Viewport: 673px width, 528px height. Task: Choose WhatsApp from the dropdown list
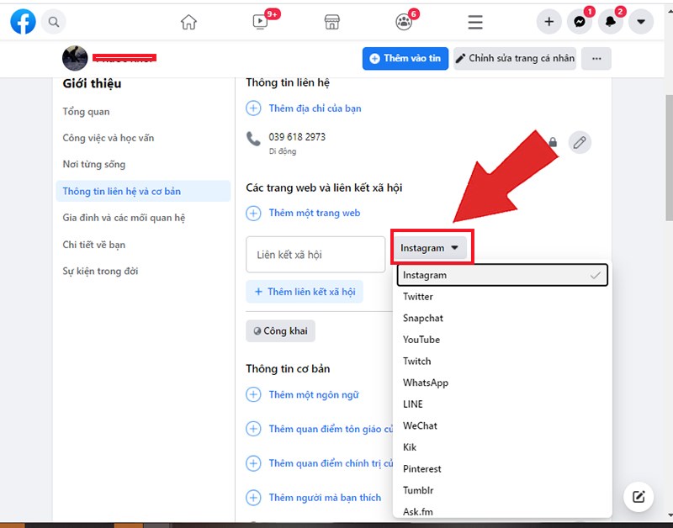(502, 383)
